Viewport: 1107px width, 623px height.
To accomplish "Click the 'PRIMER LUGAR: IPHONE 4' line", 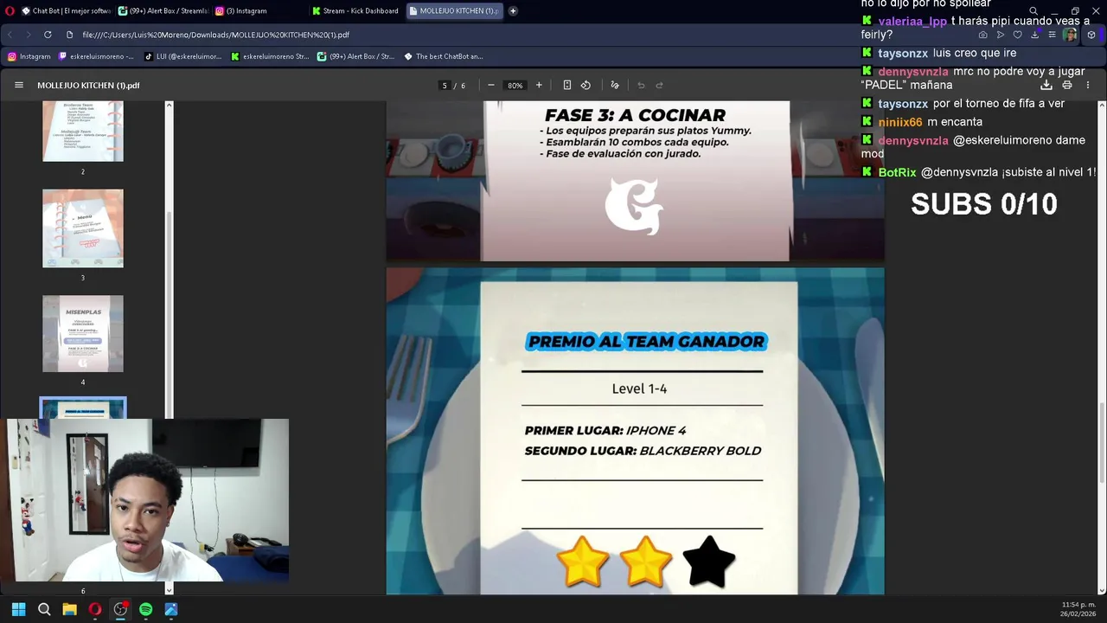I will click(605, 430).
